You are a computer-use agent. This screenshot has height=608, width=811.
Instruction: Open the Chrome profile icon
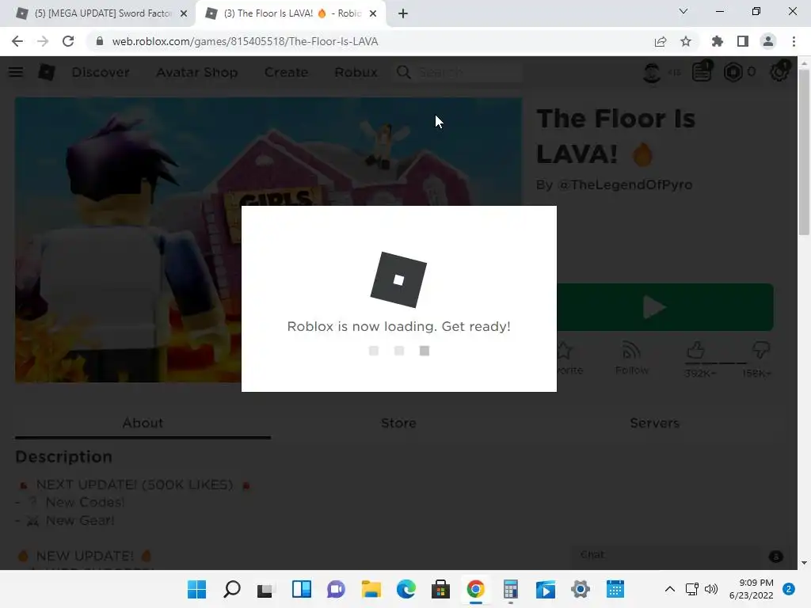click(768, 41)
